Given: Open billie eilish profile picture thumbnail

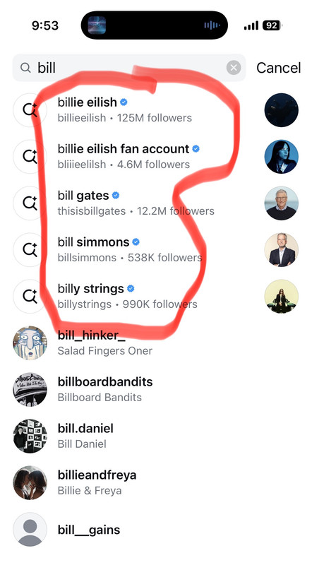Looking at the screenshot, I should (282, 110).
